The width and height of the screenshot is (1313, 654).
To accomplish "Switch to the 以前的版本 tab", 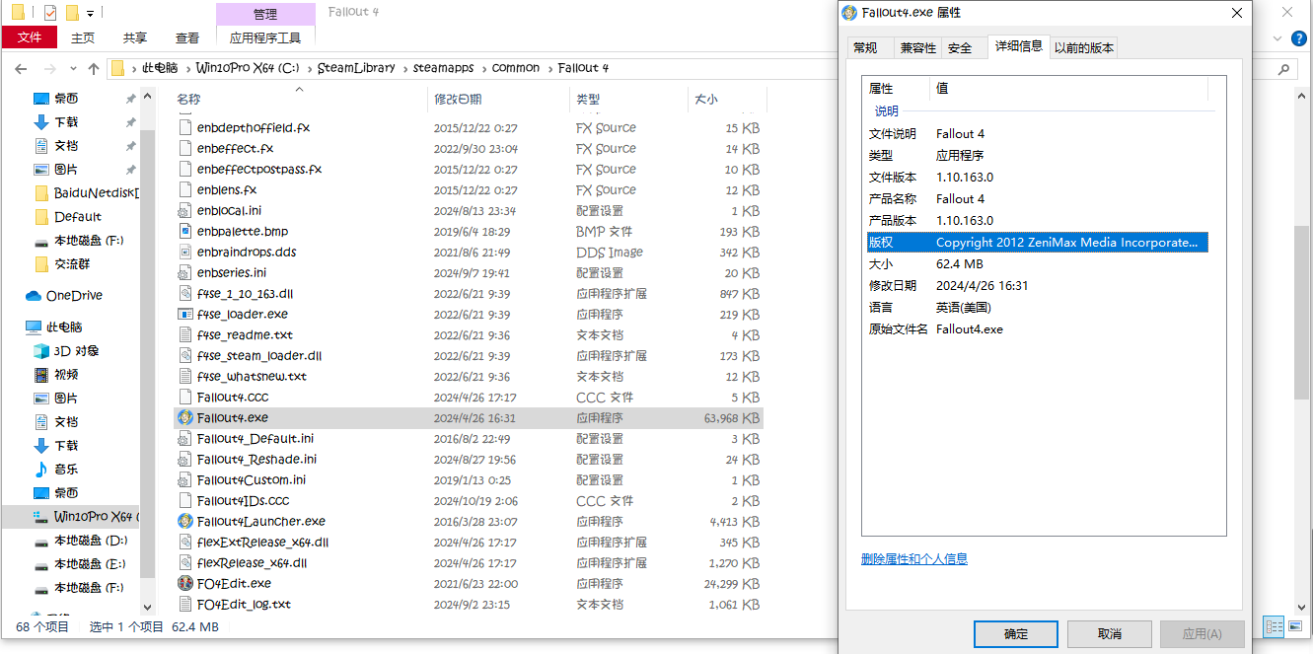I will [1083, 47].
